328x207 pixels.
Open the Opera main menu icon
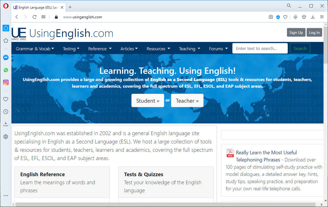[x=6, y=6]
